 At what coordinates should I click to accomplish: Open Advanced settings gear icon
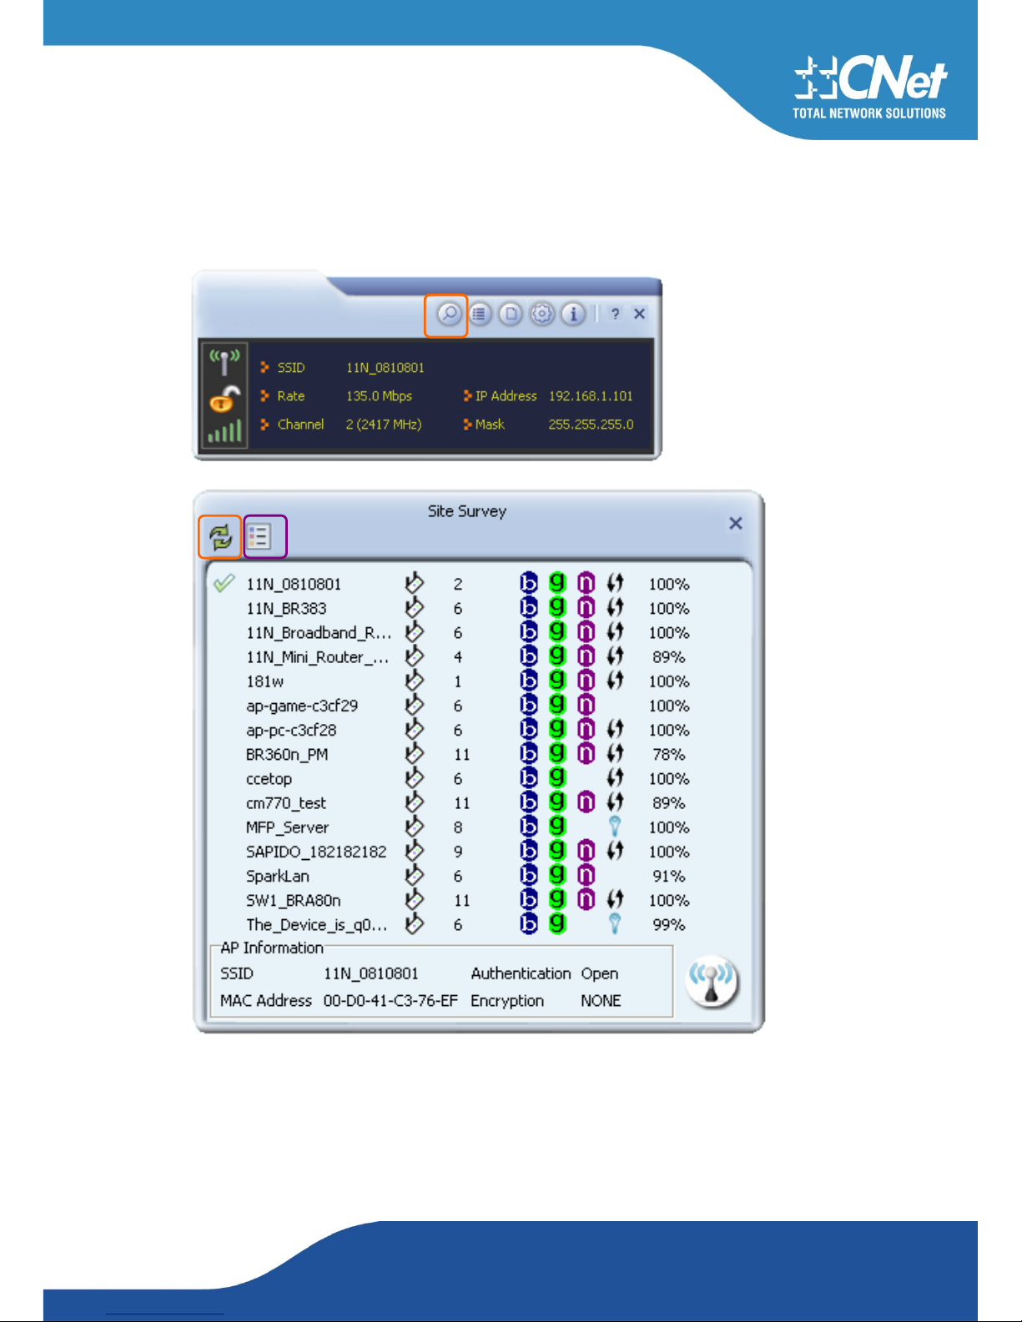click(x=542, y=314)
